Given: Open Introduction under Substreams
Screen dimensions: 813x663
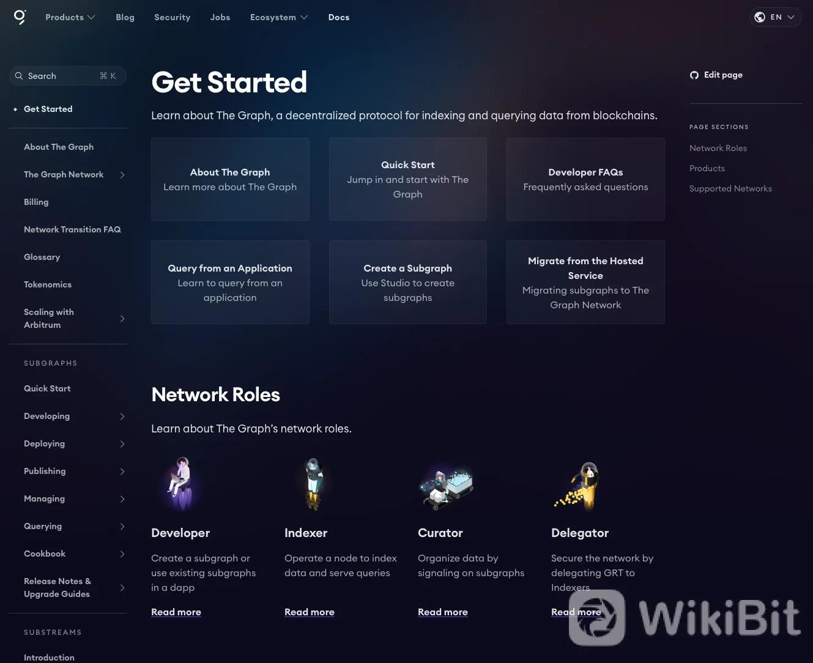Looking at the screenshot, I should [x=49, y=657].
